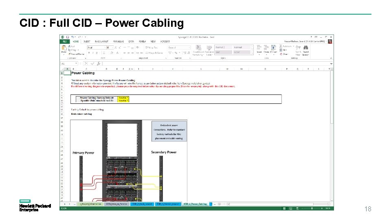Open Find & Select binoculars menu

[x=305, y=50]
